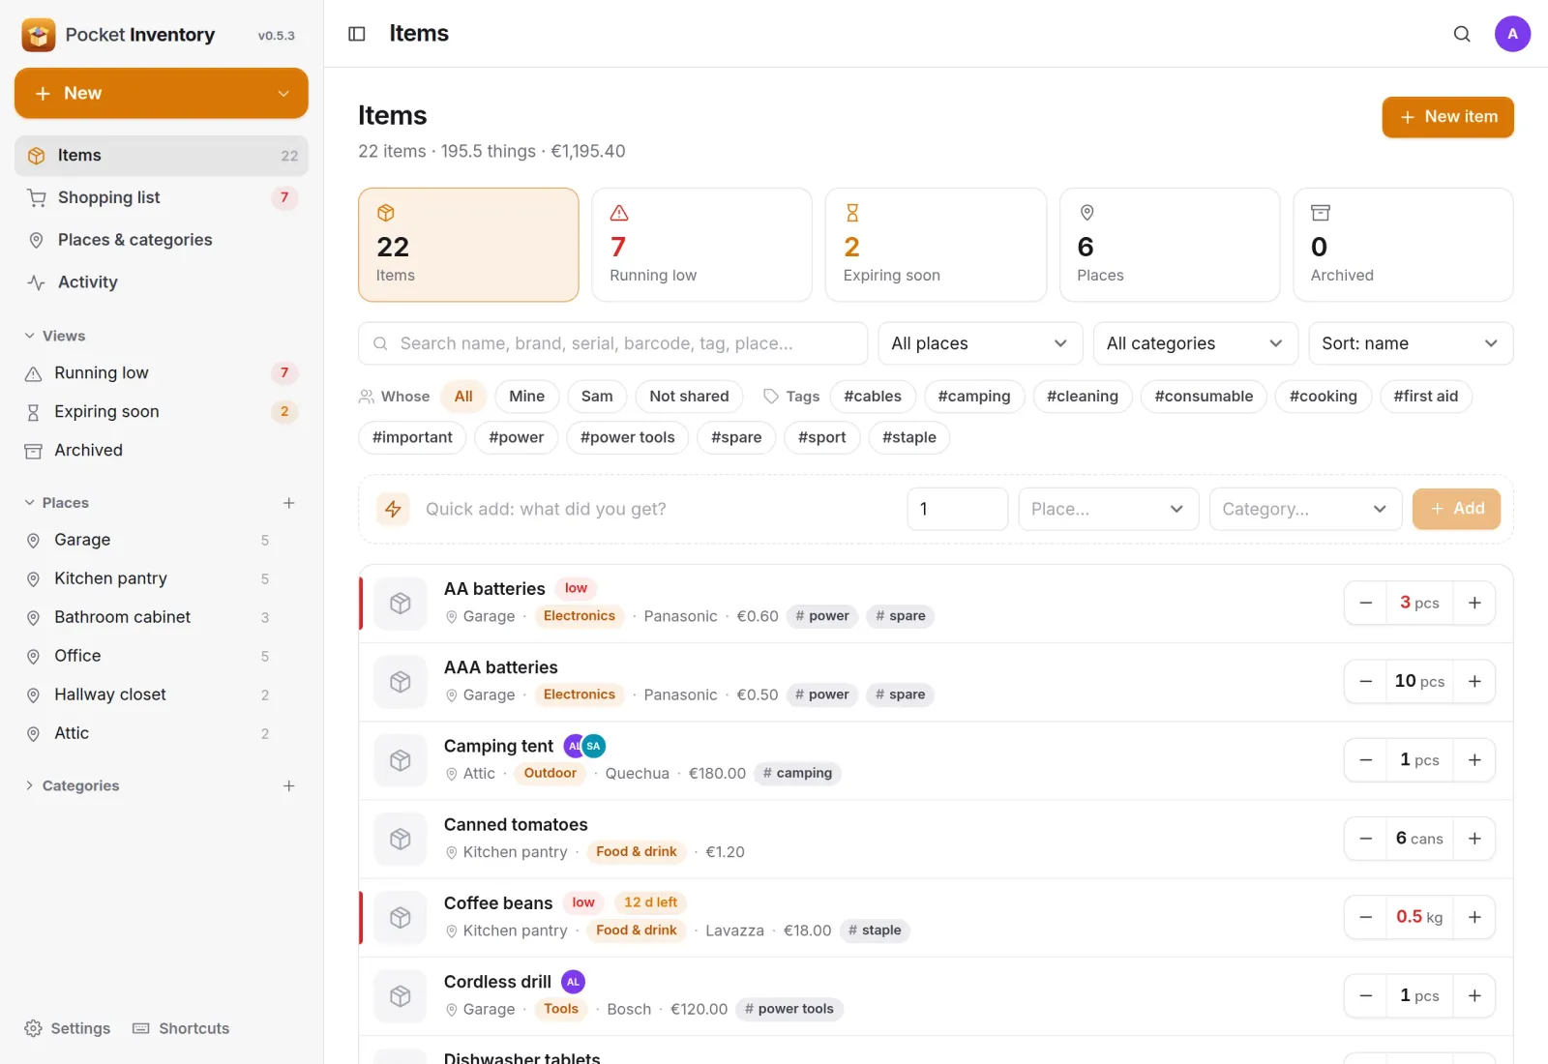Add a new place with plus icon
Viewport: 1548px width, 1064px height.
pos(288,503)
